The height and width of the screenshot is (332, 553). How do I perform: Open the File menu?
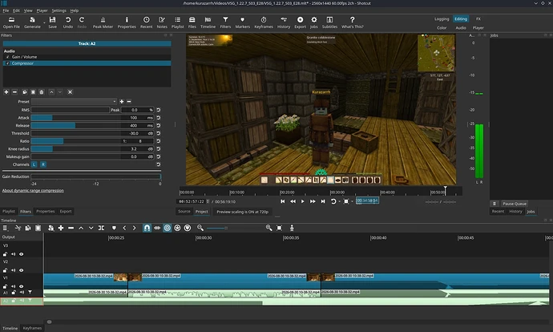pyautogui.click(x=6, y=10)
